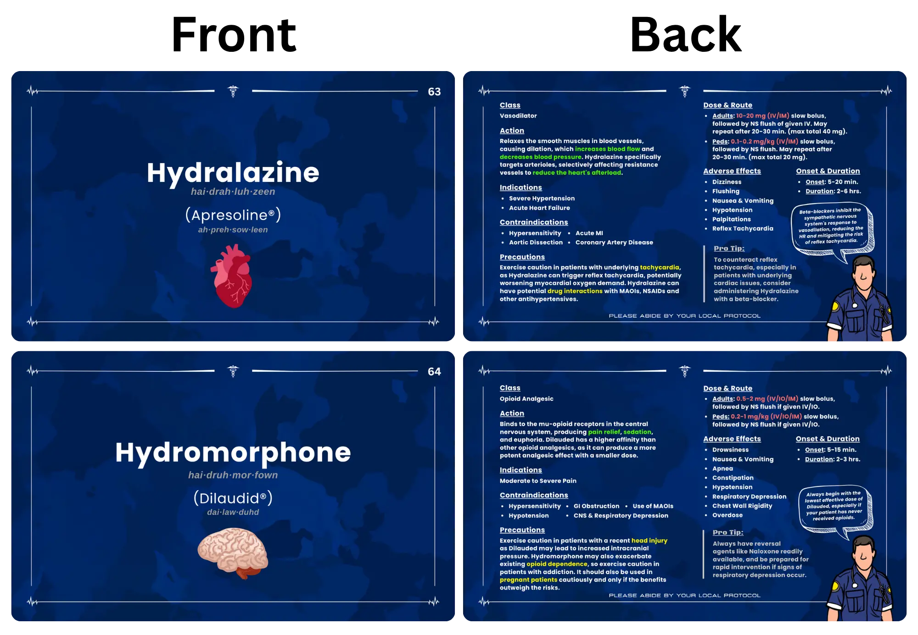Screen dimensions: 918x635
Task: Click the 'Always begin with the lowest' speech bubble
Action: click(x=834, y=506)
